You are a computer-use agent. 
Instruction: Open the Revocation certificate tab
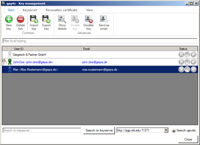tap(61, 10)
